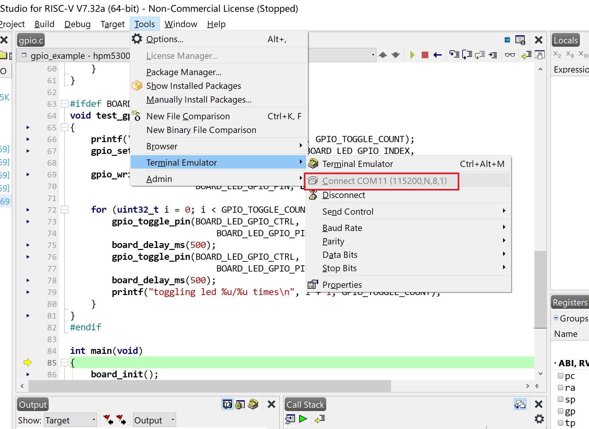Click the icon beside New File Comparison
589x429 pixels.
coord(136,116)
